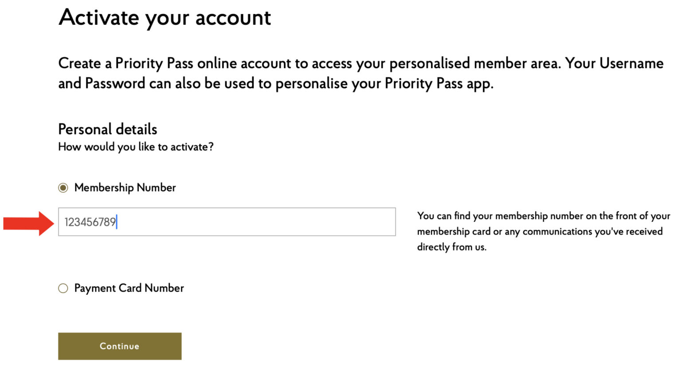Click the Priority Pass description paragraph
The image size is (681, 366).
tap(337, 73)
